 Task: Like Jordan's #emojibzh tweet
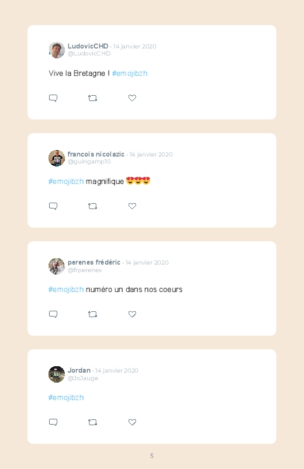coord(132,422)
